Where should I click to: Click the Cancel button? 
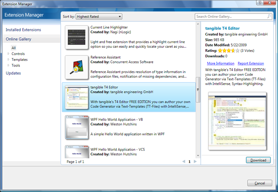click(x=259, y=182)
